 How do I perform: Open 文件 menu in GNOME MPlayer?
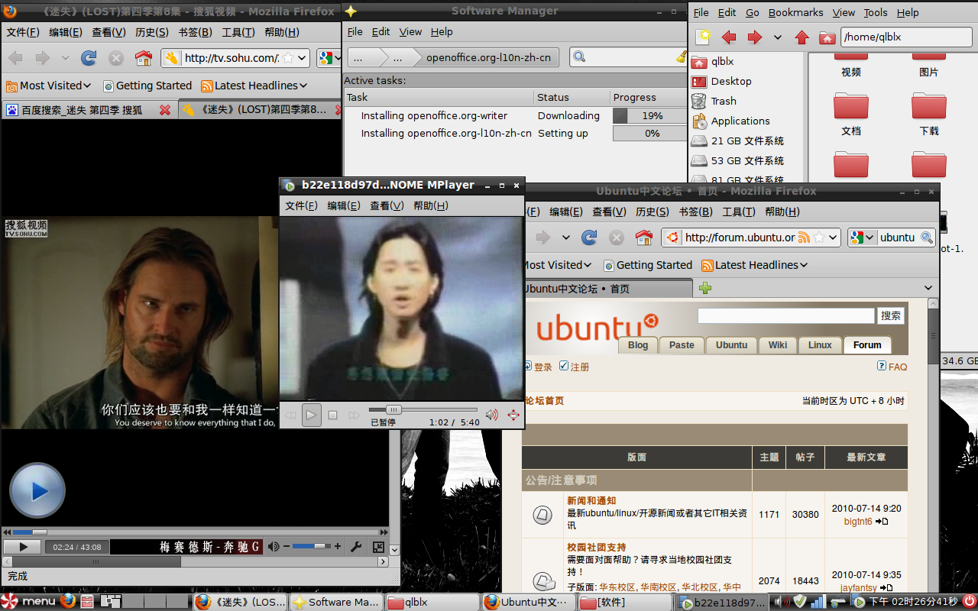click(301, 205)
